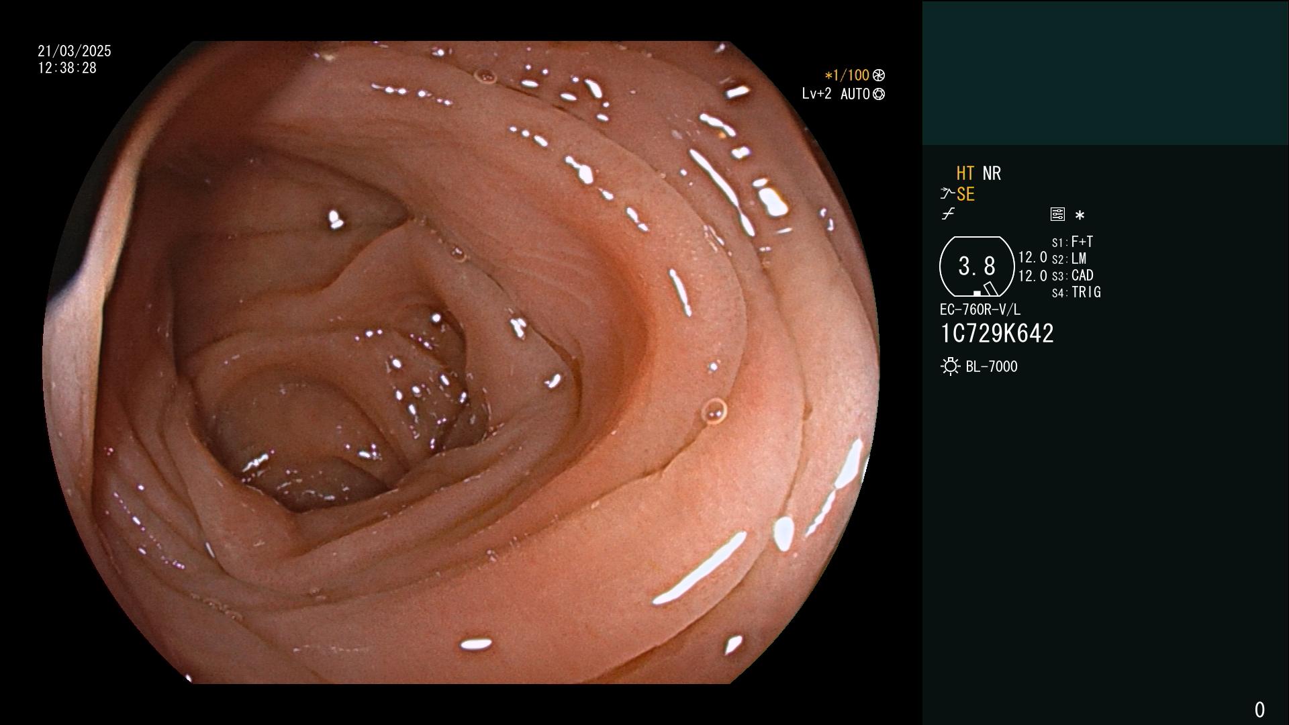1289x725 pixels.
Task: Click the S1: F+T switch assignment
Action: tap(1072, 242)
